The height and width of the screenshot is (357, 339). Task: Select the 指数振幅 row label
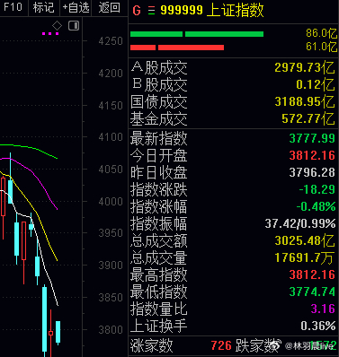click(x=159, y=223)
